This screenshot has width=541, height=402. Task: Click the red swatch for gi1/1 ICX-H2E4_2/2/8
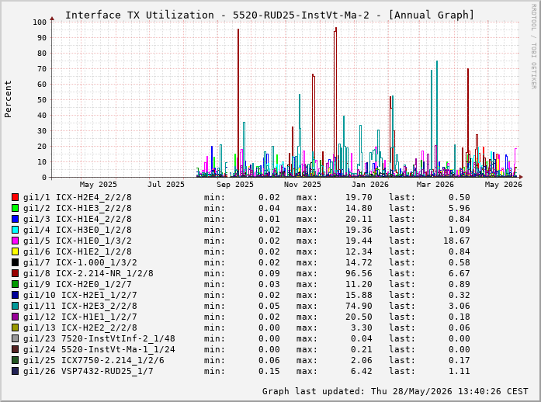click(15, 197)
